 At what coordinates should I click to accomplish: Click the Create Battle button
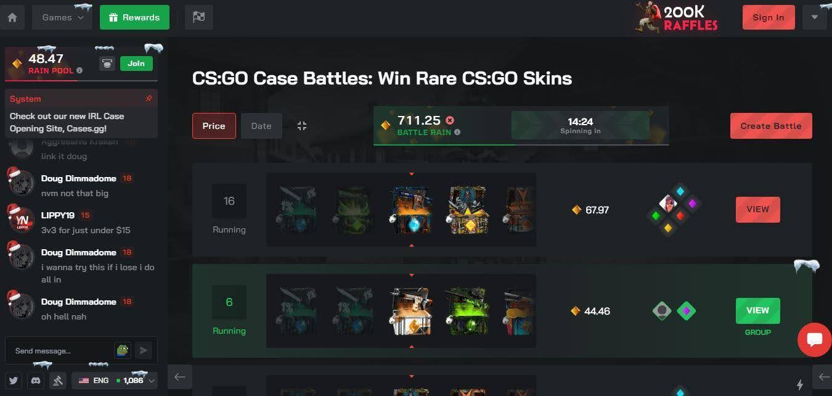coord(771,126)
